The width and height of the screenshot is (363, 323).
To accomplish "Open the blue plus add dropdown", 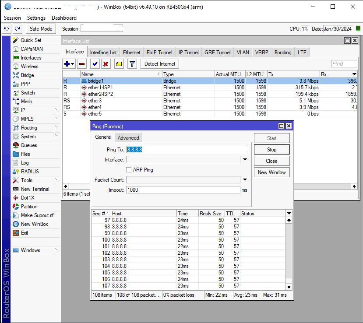I will click(x=69, y=64).
